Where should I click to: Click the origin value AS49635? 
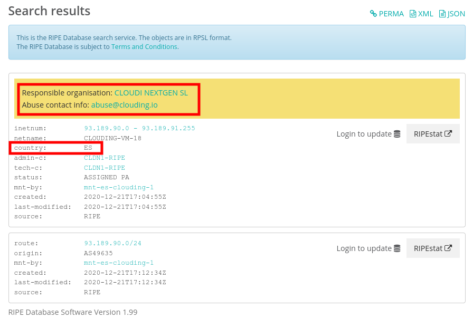coord(98,253)
